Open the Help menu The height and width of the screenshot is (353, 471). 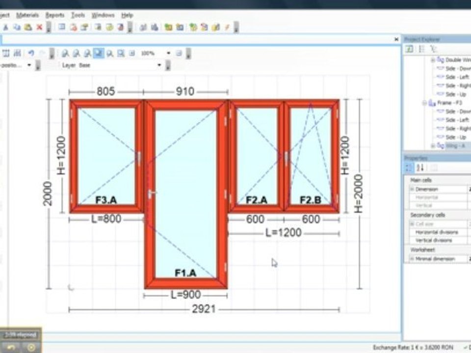(127, 15)
